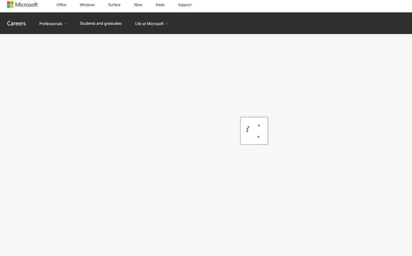Go to the Windows section
Image resolution: width=412 pixels, height=256 pixels.
pos(87,5)
